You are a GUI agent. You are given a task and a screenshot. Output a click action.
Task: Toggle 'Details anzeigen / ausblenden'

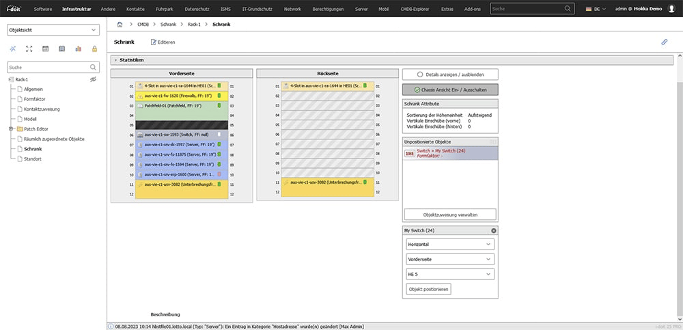pyautogui.click(x=450, y=74)
